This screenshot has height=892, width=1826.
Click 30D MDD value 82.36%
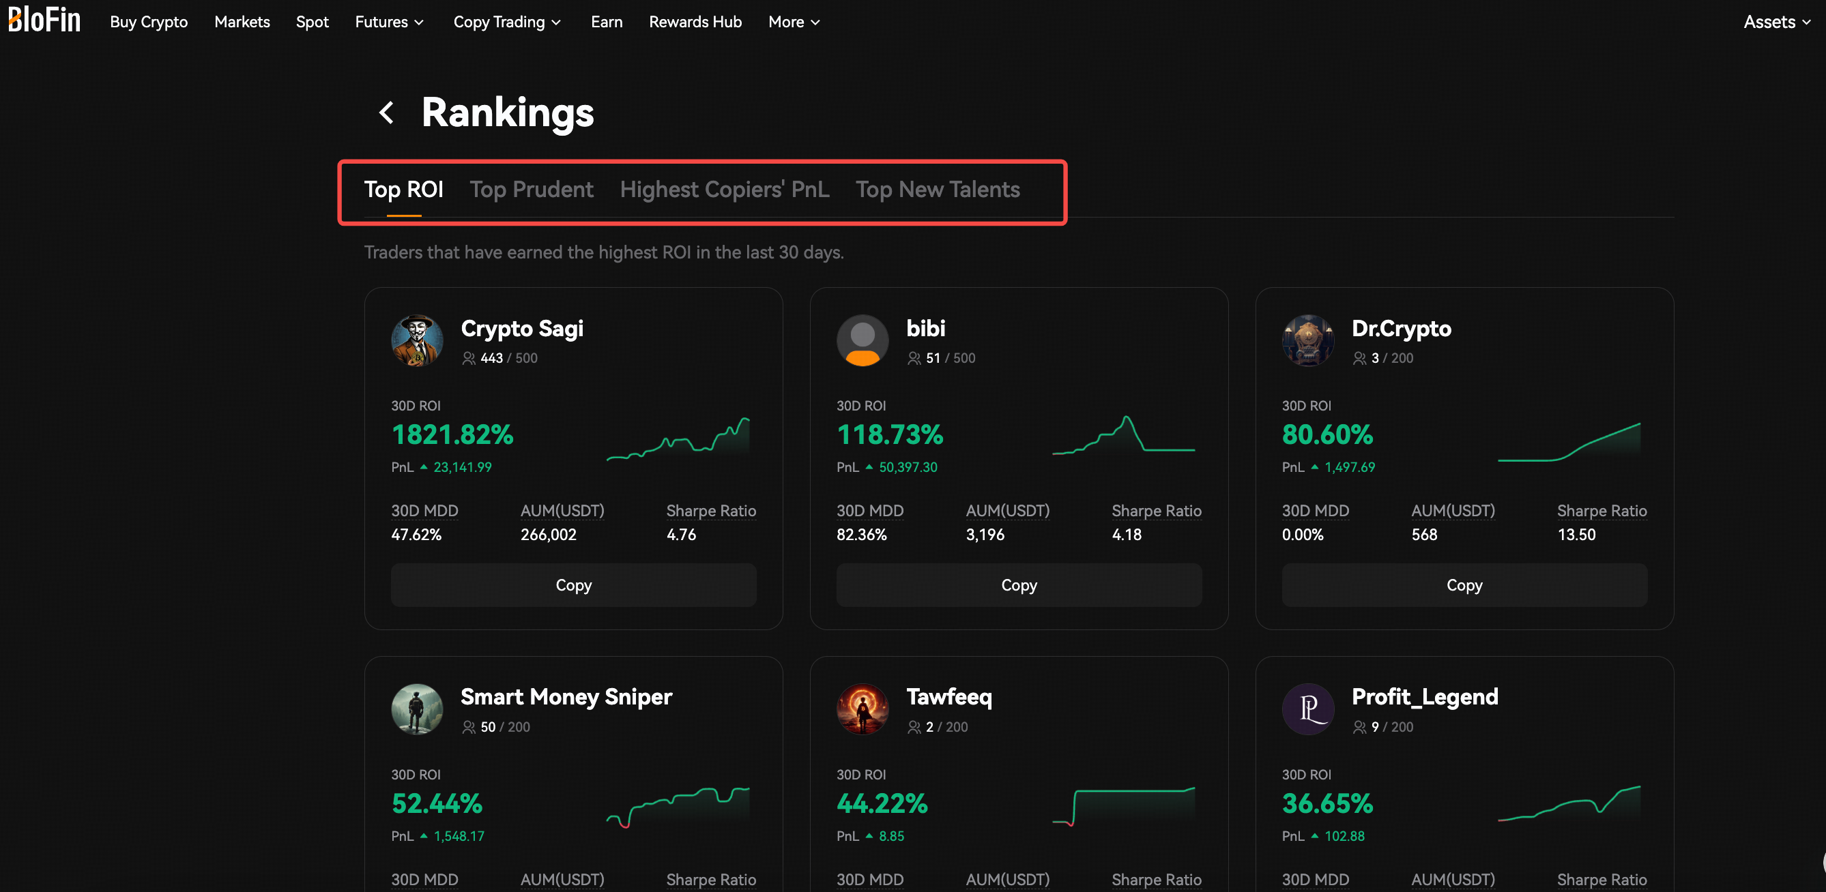point(861,535)
